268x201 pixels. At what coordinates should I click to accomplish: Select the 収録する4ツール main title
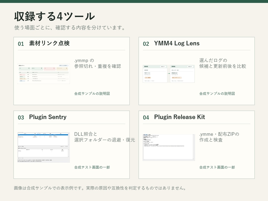[54, 16]
